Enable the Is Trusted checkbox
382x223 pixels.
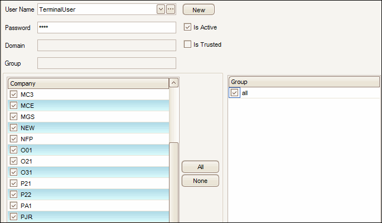[x=188, y=44]
